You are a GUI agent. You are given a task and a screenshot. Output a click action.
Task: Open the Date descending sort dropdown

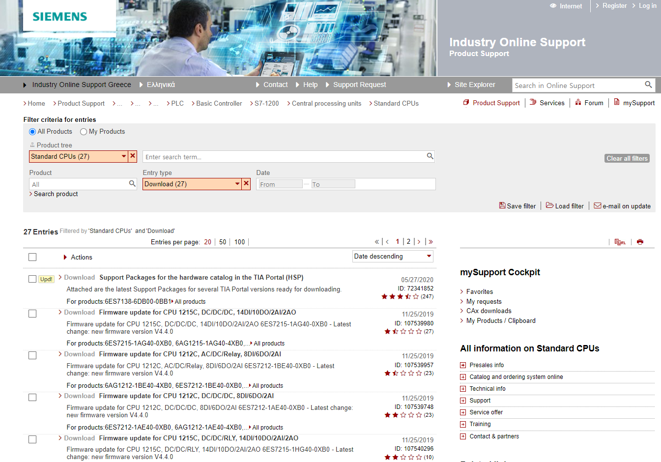[x=393, y=256]
